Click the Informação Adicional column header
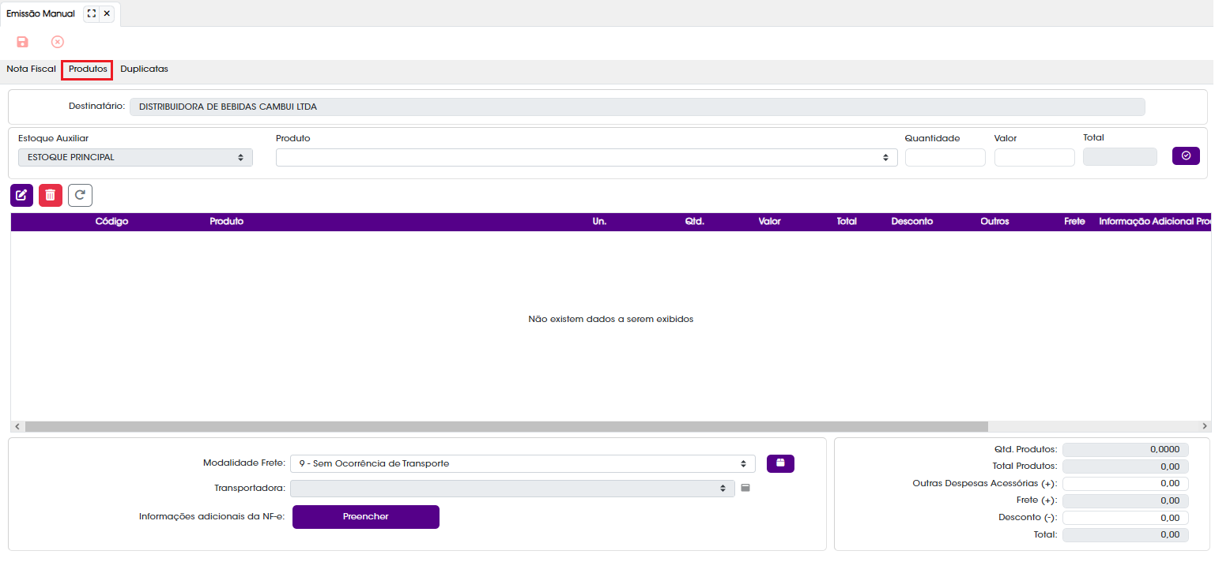 coord(1155,222)
